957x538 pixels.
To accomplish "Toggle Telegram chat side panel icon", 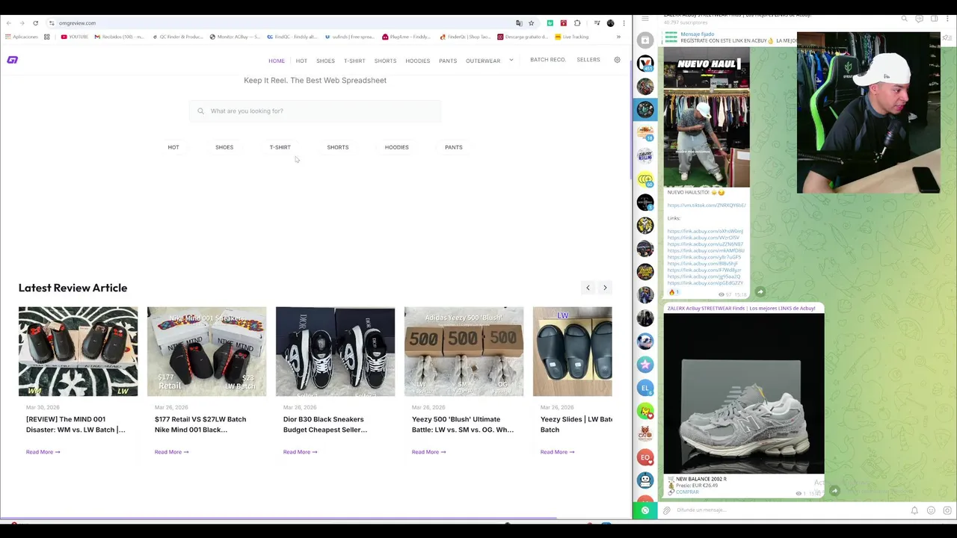I will click(934, 18).
